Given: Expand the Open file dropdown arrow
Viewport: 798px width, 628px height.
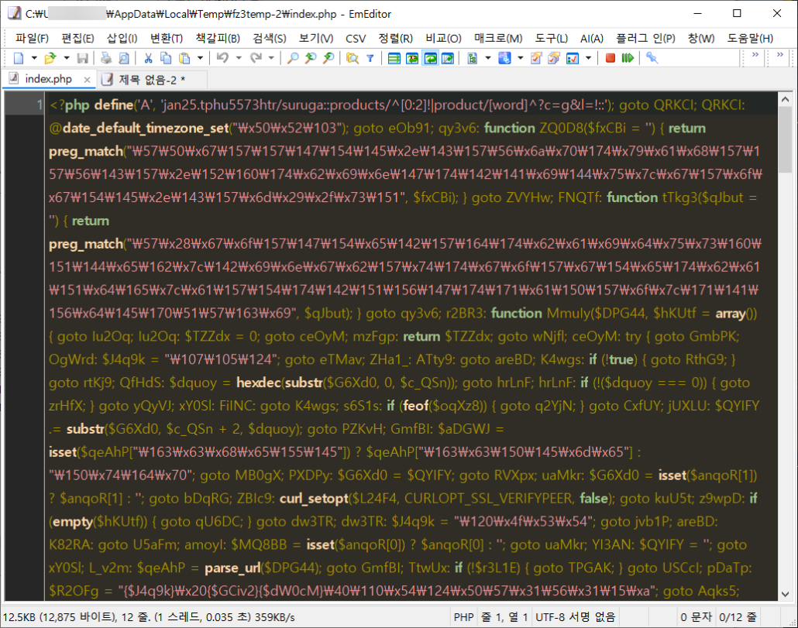Looking at the screenshot, I should [x=66, y=58].
